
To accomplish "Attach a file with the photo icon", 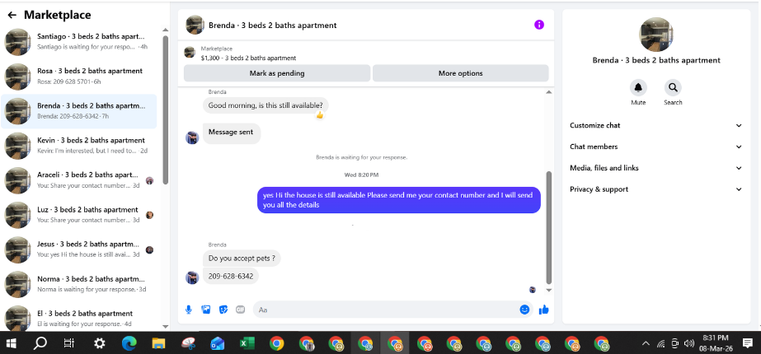I will tap(206, 310).
